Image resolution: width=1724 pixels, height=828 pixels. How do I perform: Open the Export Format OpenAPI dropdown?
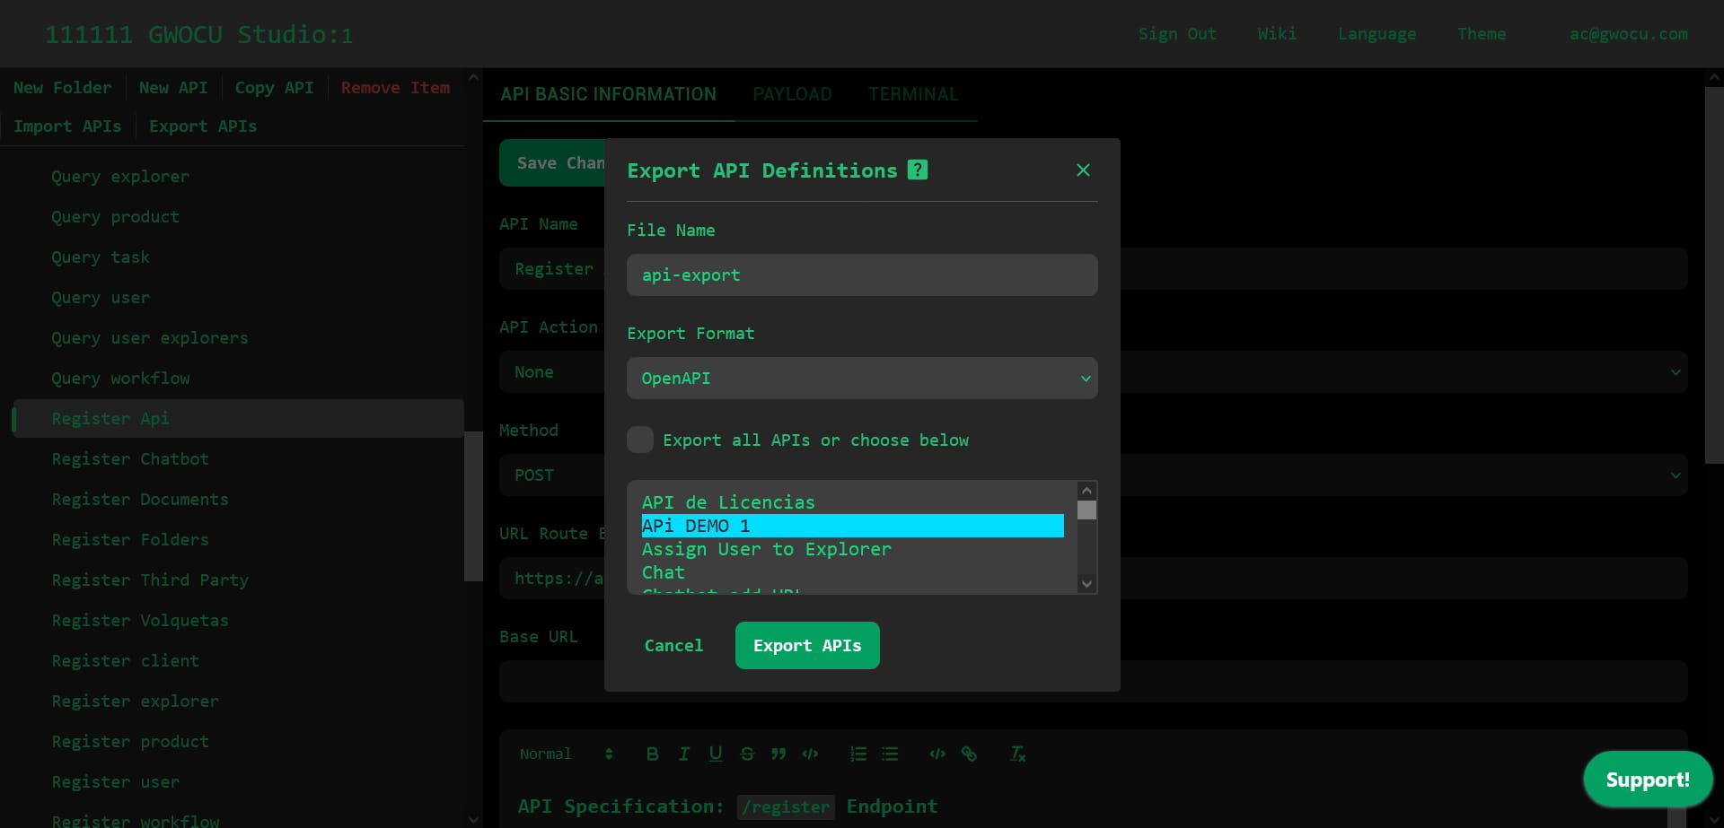pyautogui.click(x=862, y=379)
